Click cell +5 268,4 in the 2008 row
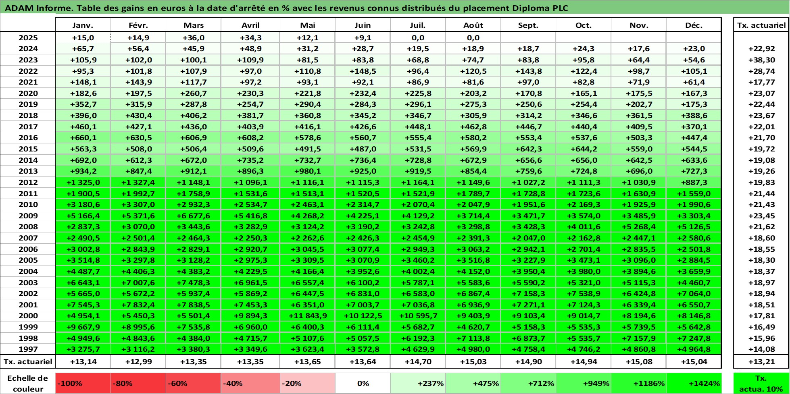The height and width of the screenshot is (394, 790). pos(639,227)
